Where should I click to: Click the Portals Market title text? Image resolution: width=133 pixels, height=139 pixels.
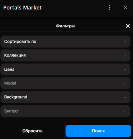click(x=22, y=8)
